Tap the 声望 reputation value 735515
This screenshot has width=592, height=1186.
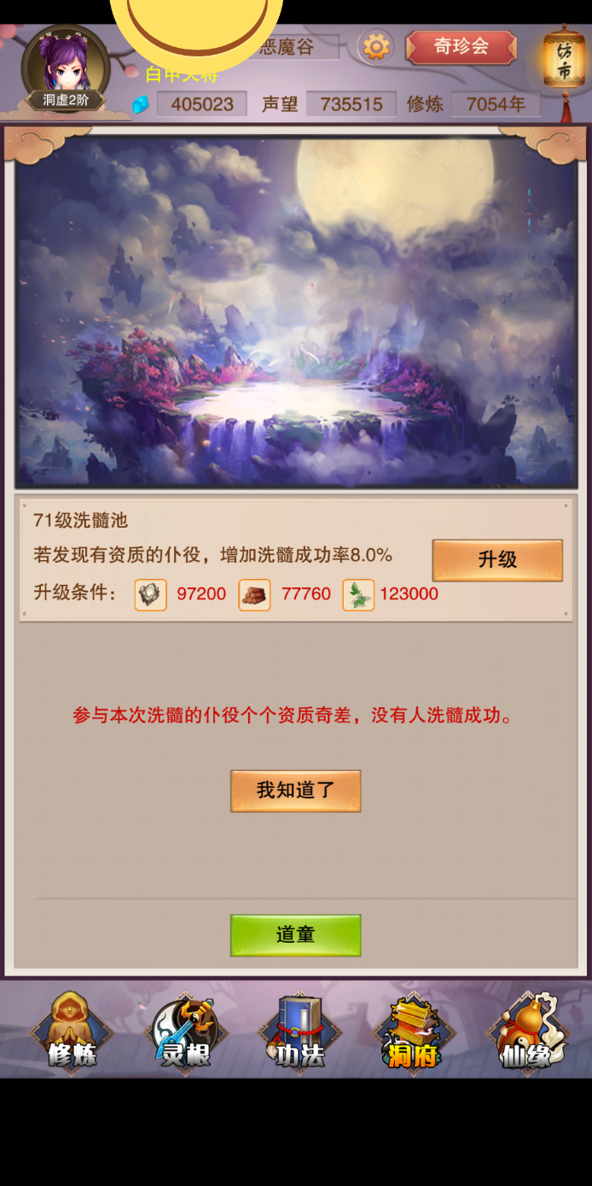click(x=351, y=104)
